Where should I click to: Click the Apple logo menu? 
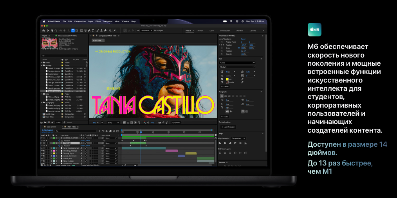[44, 21]
